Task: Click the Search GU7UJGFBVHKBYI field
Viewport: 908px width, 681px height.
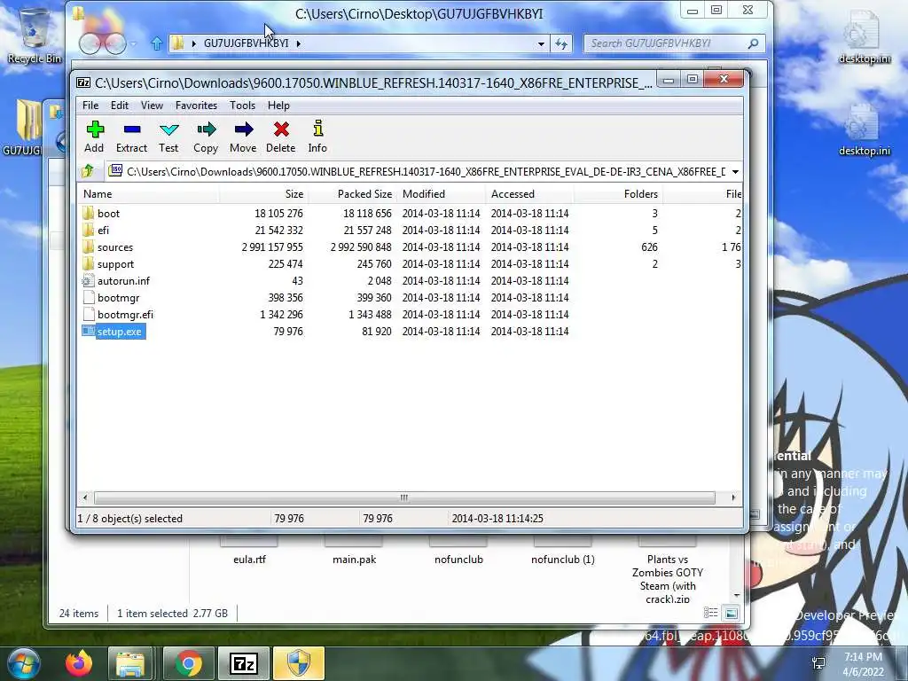Action: (x=665, y=43)
